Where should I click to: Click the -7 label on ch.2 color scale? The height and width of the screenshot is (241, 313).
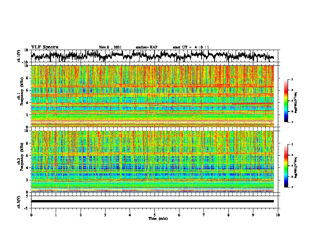click(292, 187)
